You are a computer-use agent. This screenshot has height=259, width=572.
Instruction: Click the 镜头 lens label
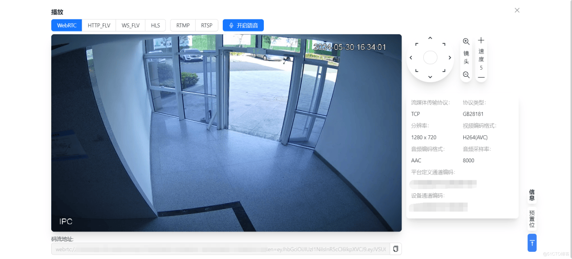point(466,58)
